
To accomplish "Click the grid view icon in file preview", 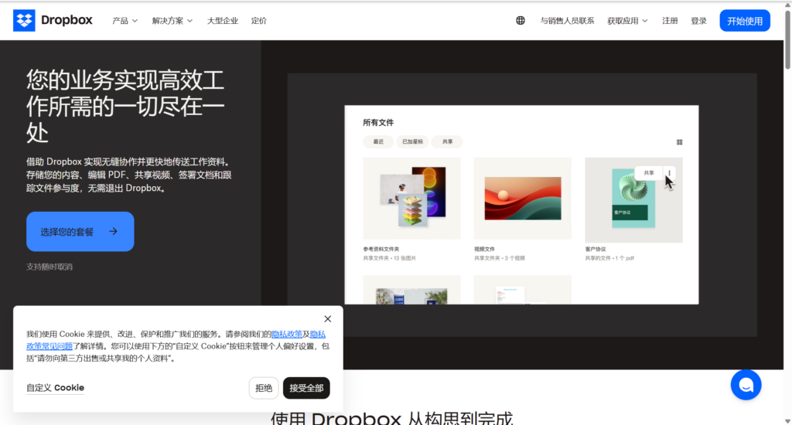I will pos(679,142).
